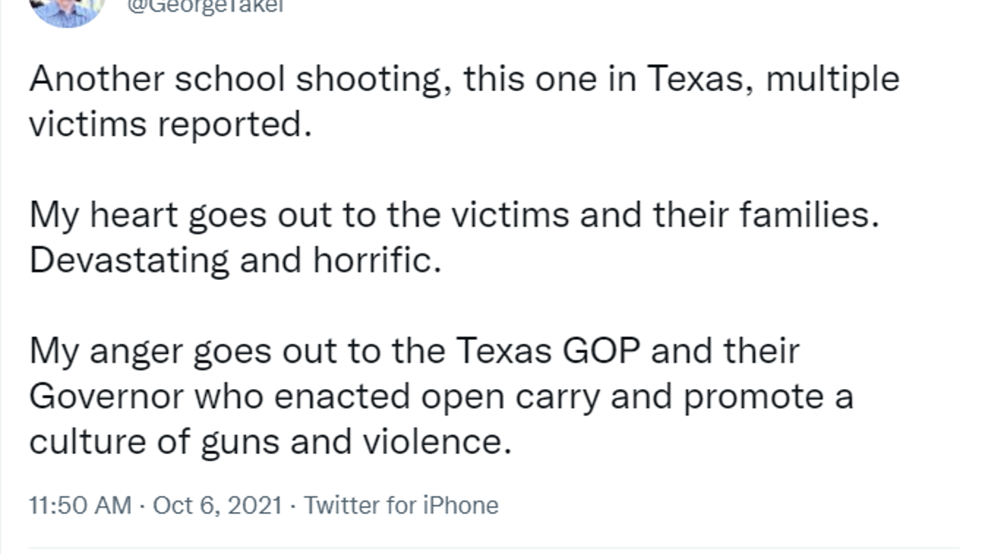Click the "My heart goes out" sentence
This screenshot has width=985, height=554.
pos(454,215)
